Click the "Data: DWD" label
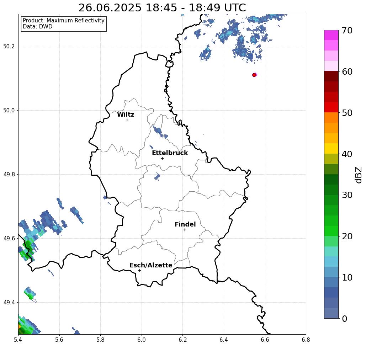 point(38,27)
